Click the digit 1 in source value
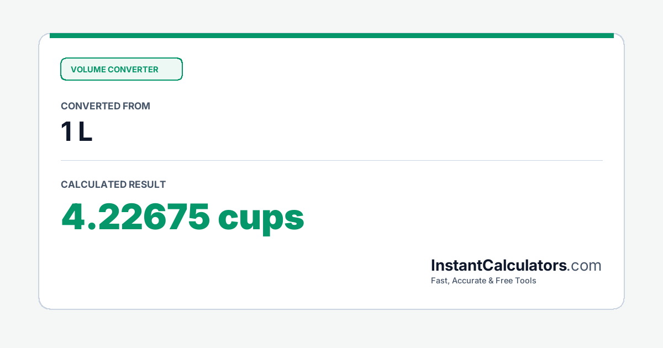Viewport: 663px width, 348px height. coord(66,133)
